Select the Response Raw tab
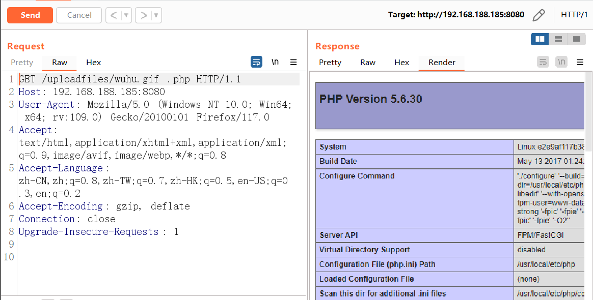This screenshot has height=300, width=593. (368, 62)
